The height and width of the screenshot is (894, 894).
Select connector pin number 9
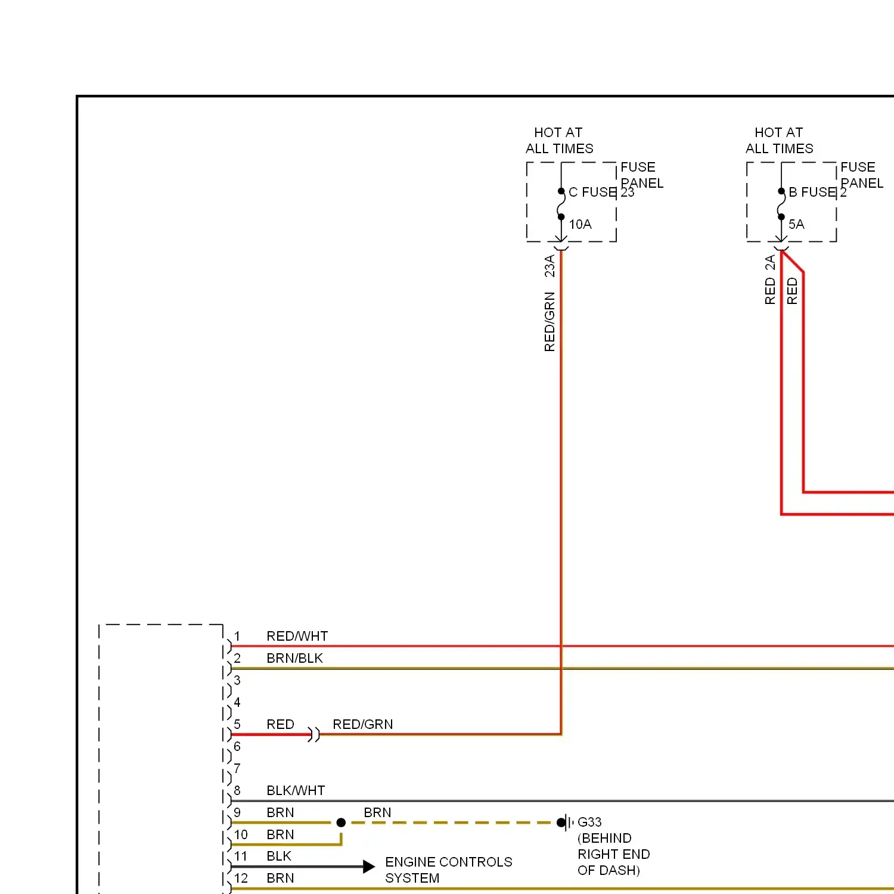(237, 812)
